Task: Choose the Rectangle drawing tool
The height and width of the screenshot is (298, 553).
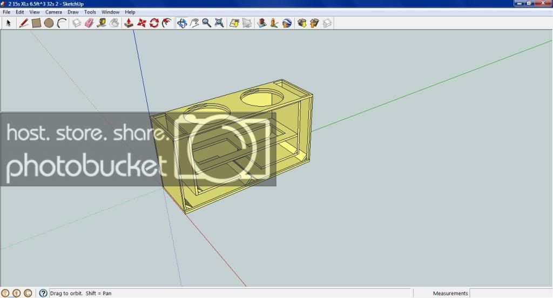Action: (x=36, y=23)
